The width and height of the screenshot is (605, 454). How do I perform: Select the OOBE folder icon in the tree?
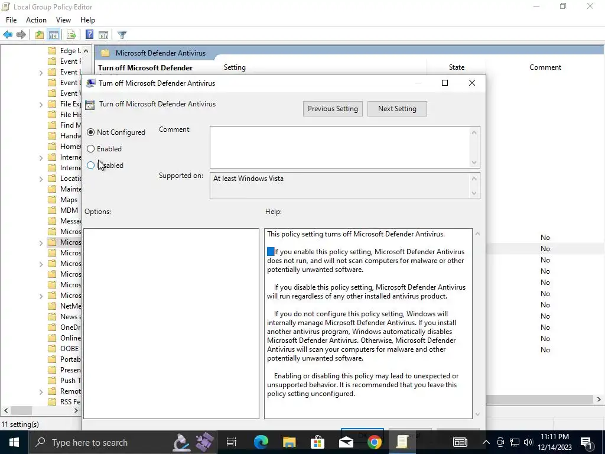tap(52, 348)
